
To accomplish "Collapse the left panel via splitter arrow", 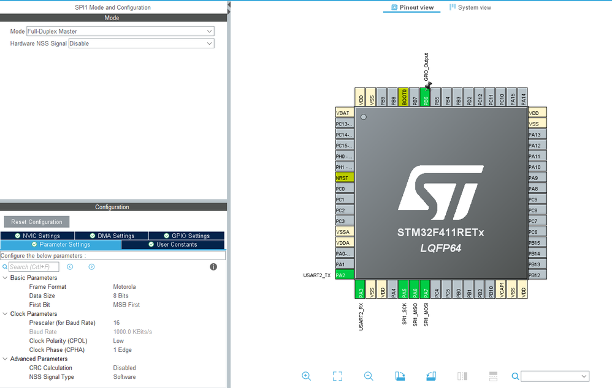I will point(229,6).
